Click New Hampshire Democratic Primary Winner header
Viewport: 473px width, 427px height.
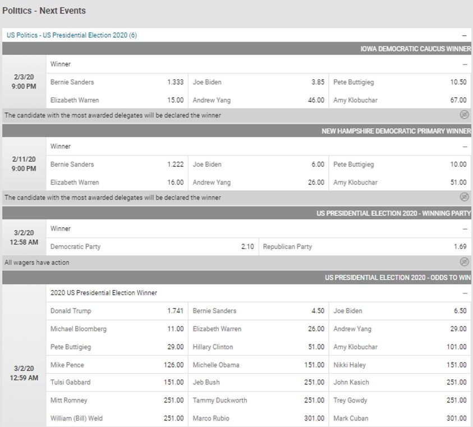coord(237,131)
